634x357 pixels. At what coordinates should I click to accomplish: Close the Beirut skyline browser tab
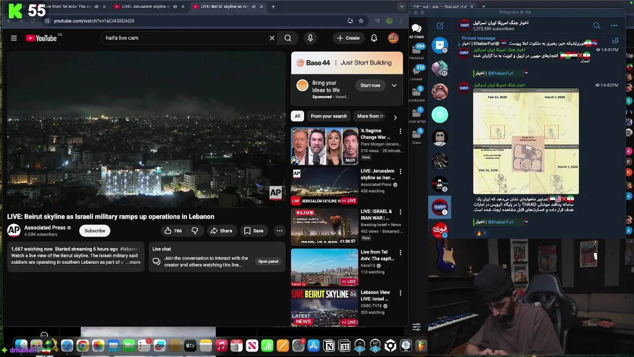(262, 6)
